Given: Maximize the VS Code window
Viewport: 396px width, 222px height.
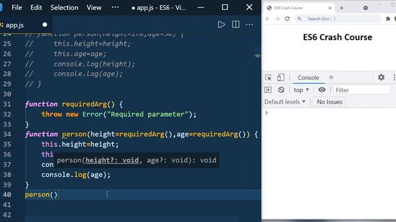Looking at the screenshot, I should (x=225, y=7).
